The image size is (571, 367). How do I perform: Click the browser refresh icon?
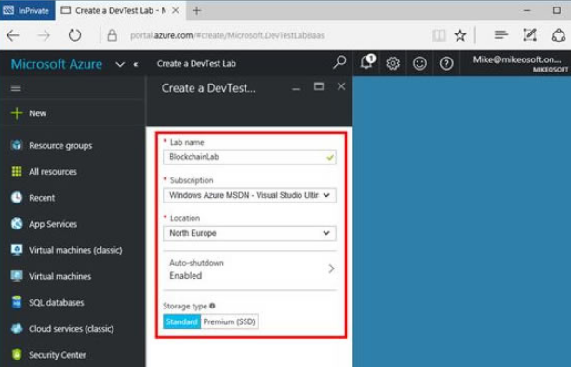pos(74,35)
